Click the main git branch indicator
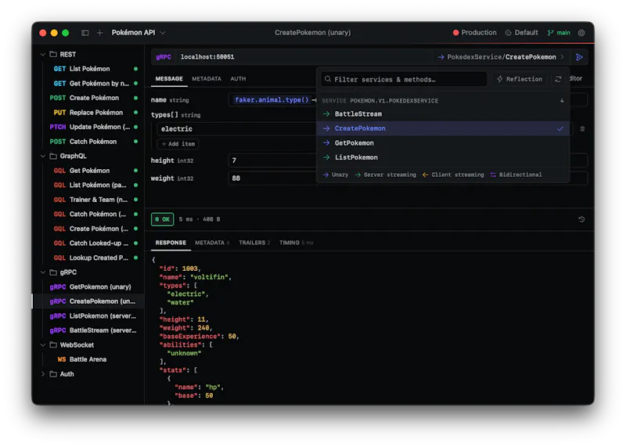 tap(559, 33)
